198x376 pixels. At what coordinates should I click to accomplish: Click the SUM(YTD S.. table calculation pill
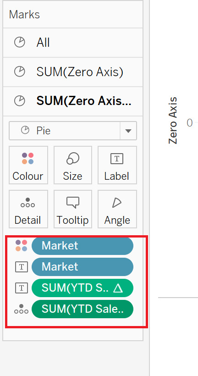82,288
